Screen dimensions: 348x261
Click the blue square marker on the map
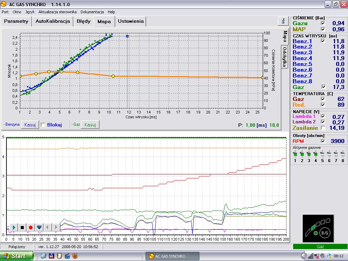127,36
